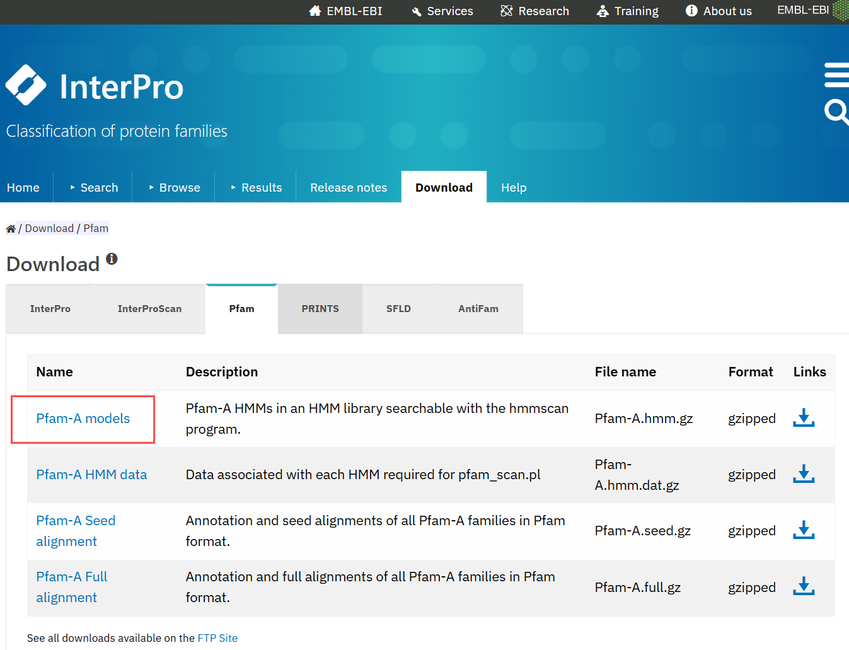Switch to the InterProScan download tab
Viewport: 849px width, 650px height.
coord(149,309)
